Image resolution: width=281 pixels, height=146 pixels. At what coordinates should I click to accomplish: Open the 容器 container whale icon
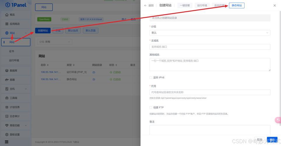[x=7, y=80]
